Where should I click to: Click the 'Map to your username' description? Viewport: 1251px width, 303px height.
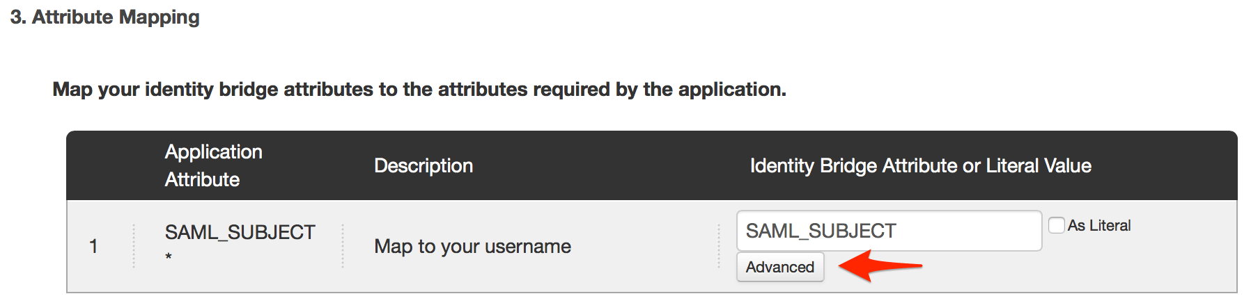pyautogui.click(x=472, y=247)
